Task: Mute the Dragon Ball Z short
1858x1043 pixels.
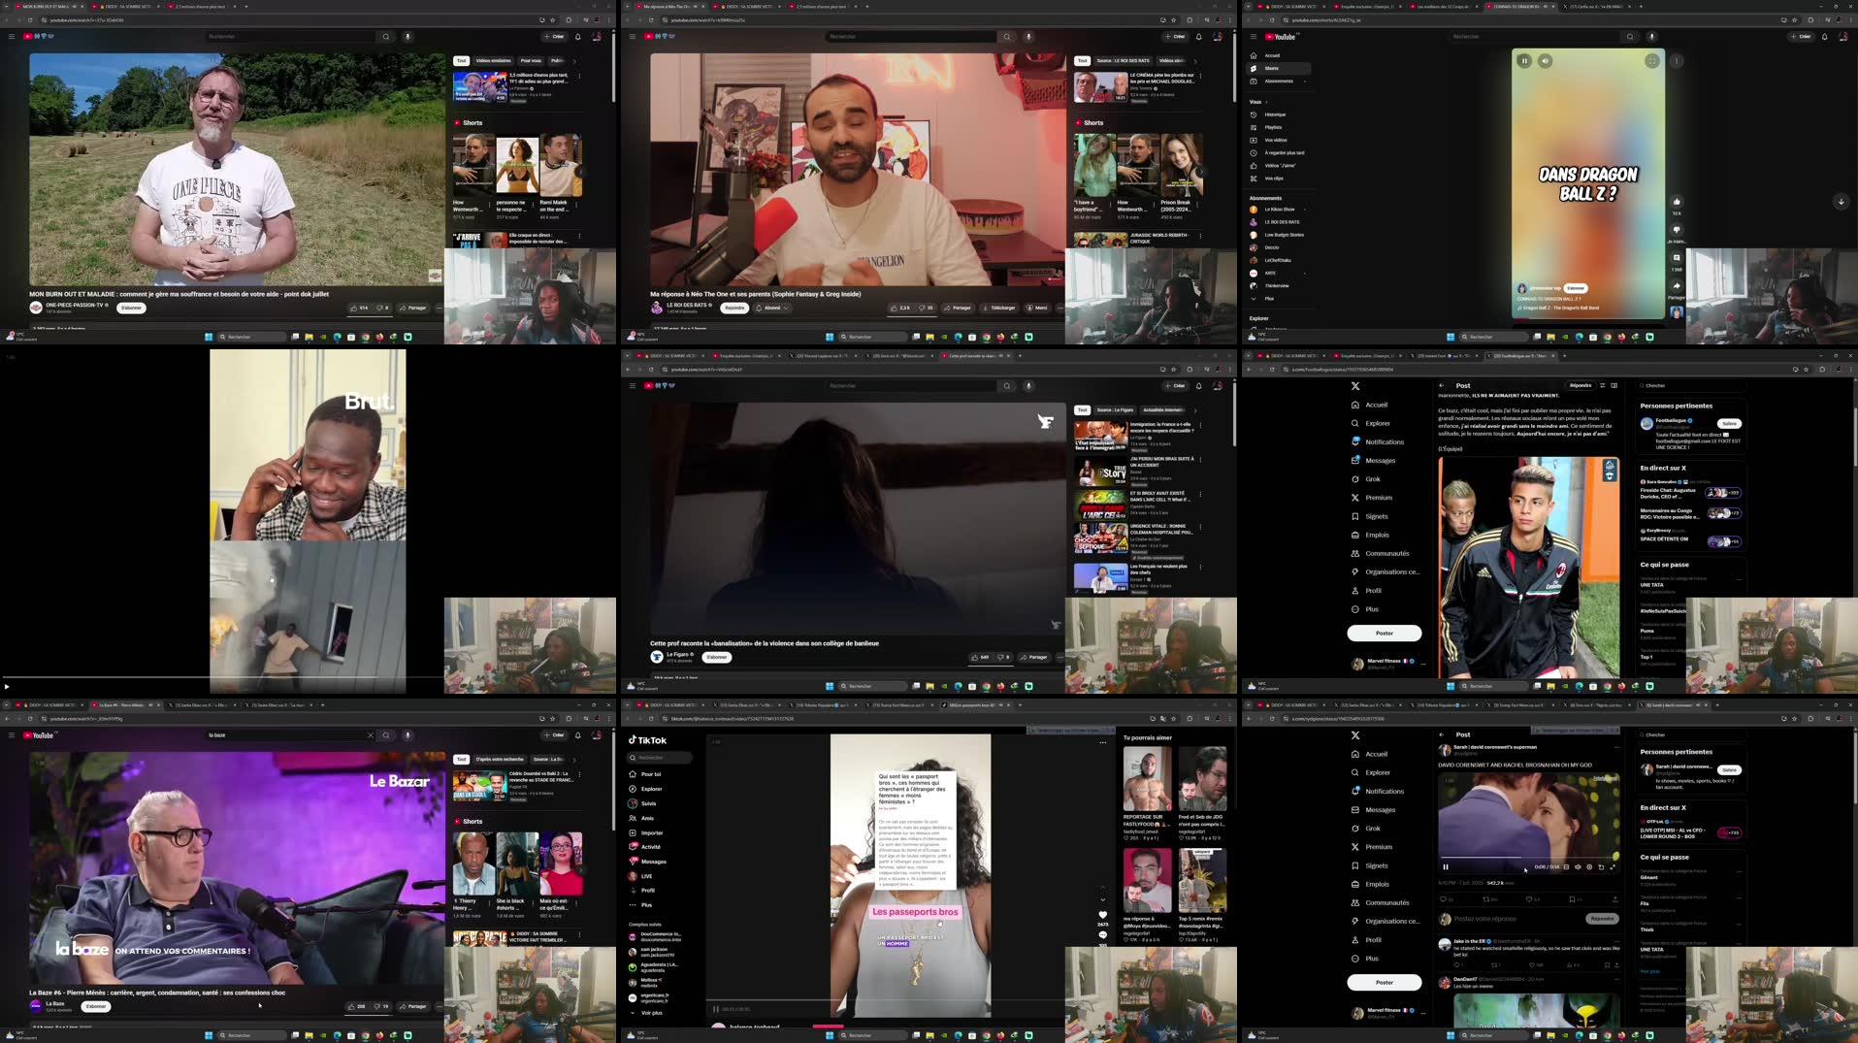Action: tap(1545, 60)
